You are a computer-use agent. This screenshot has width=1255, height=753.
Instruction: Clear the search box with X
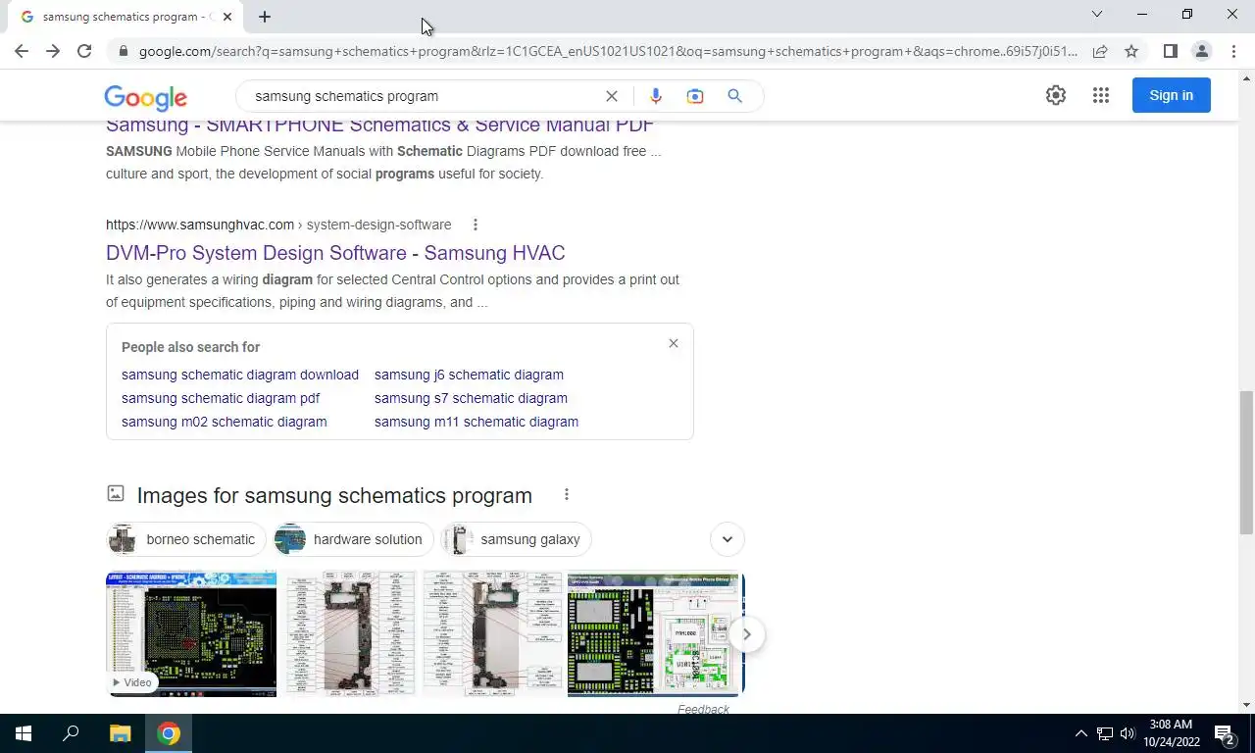point(612,96)
